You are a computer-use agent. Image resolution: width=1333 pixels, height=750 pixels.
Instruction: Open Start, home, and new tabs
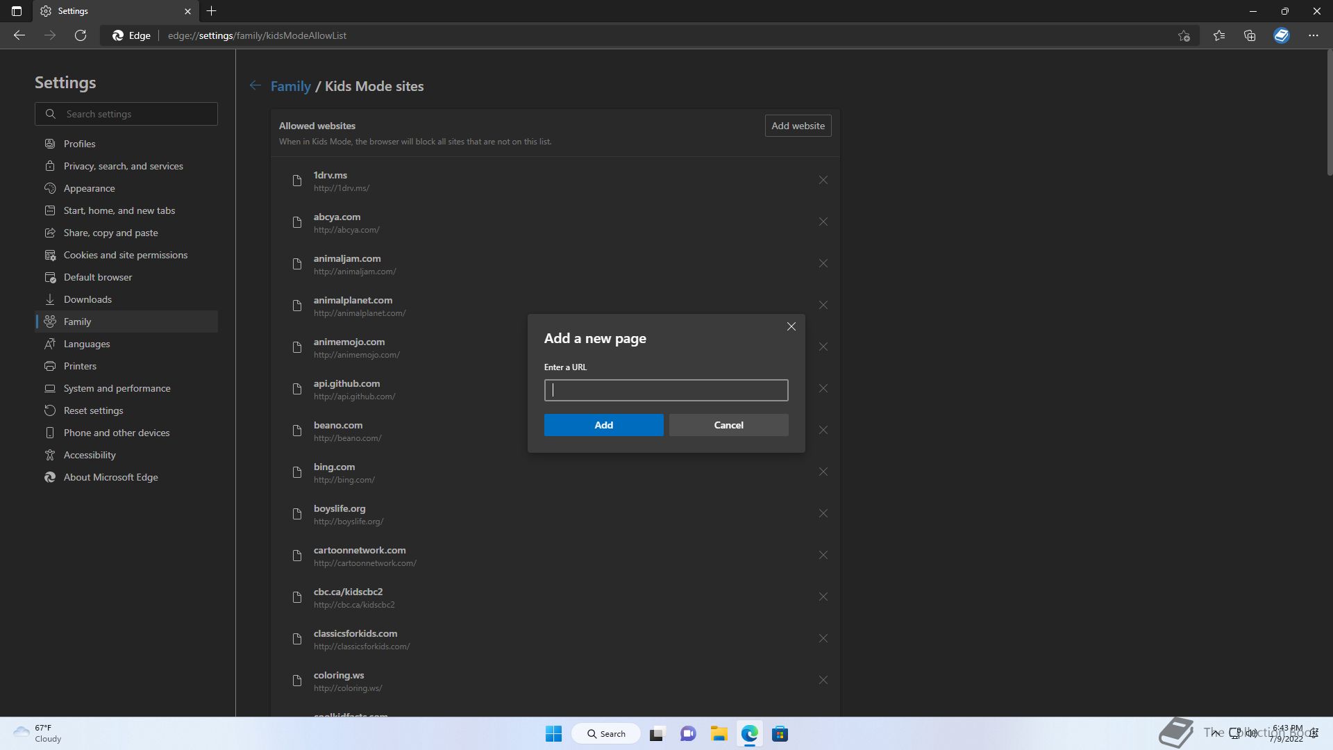[x=126, y=210]
